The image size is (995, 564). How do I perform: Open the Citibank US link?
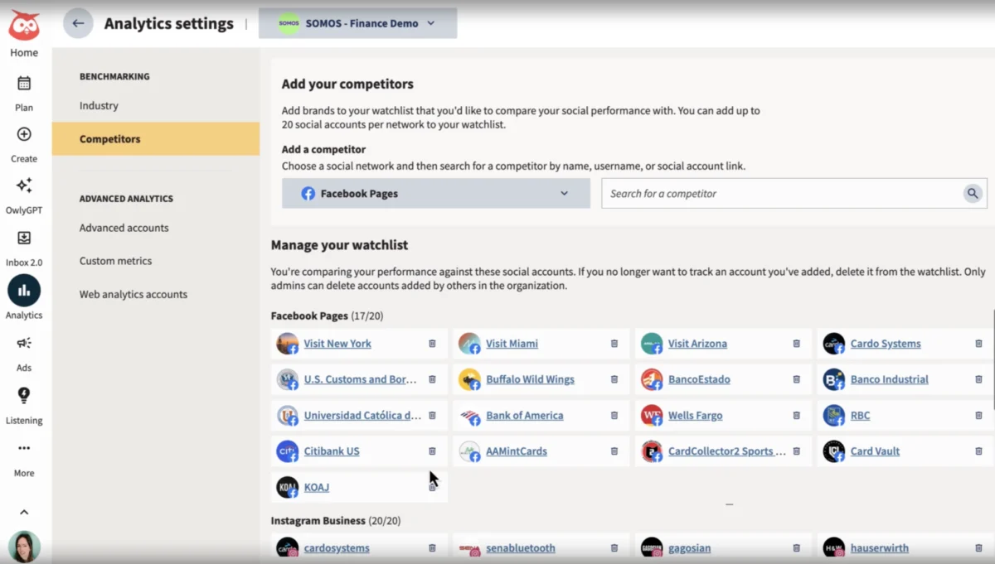(332, 451)
